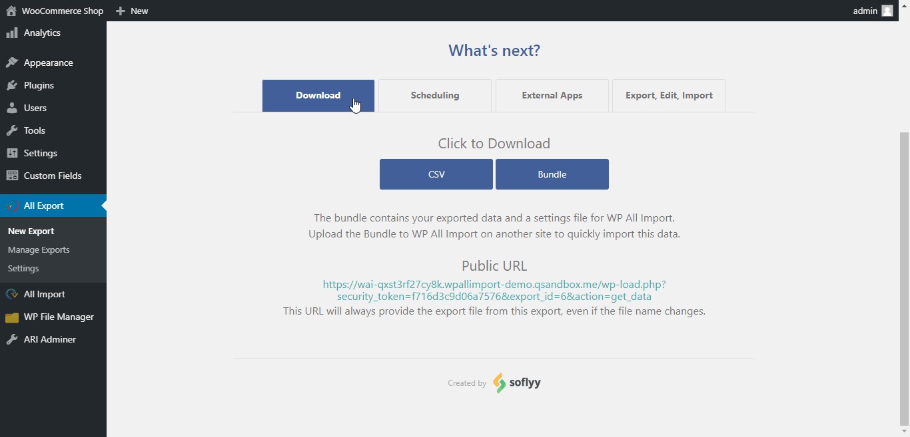Select the Download tab

(x=318, y=95)
